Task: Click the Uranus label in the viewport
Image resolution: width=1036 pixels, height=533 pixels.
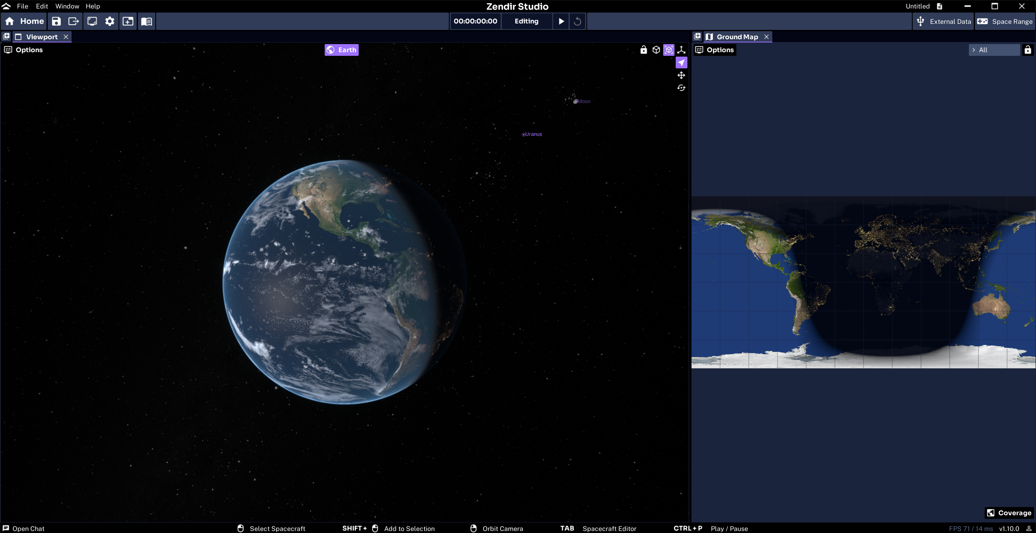Action: (533, 134)
